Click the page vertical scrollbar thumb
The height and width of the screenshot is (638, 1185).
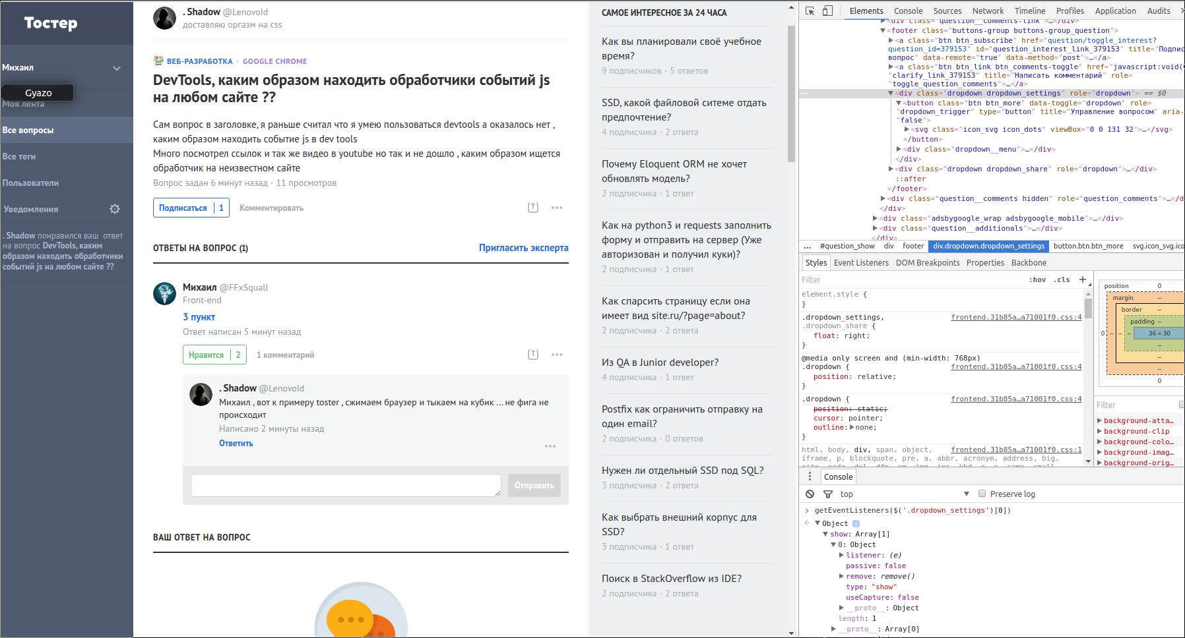[x=792, y=94]
